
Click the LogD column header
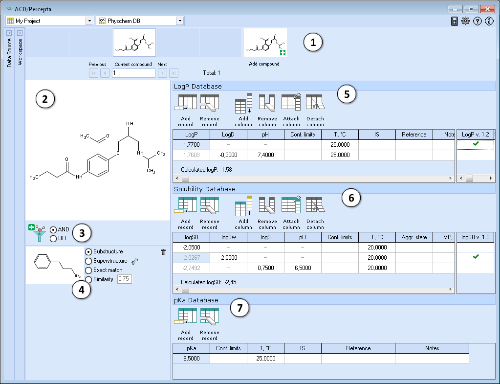(228, 135)
